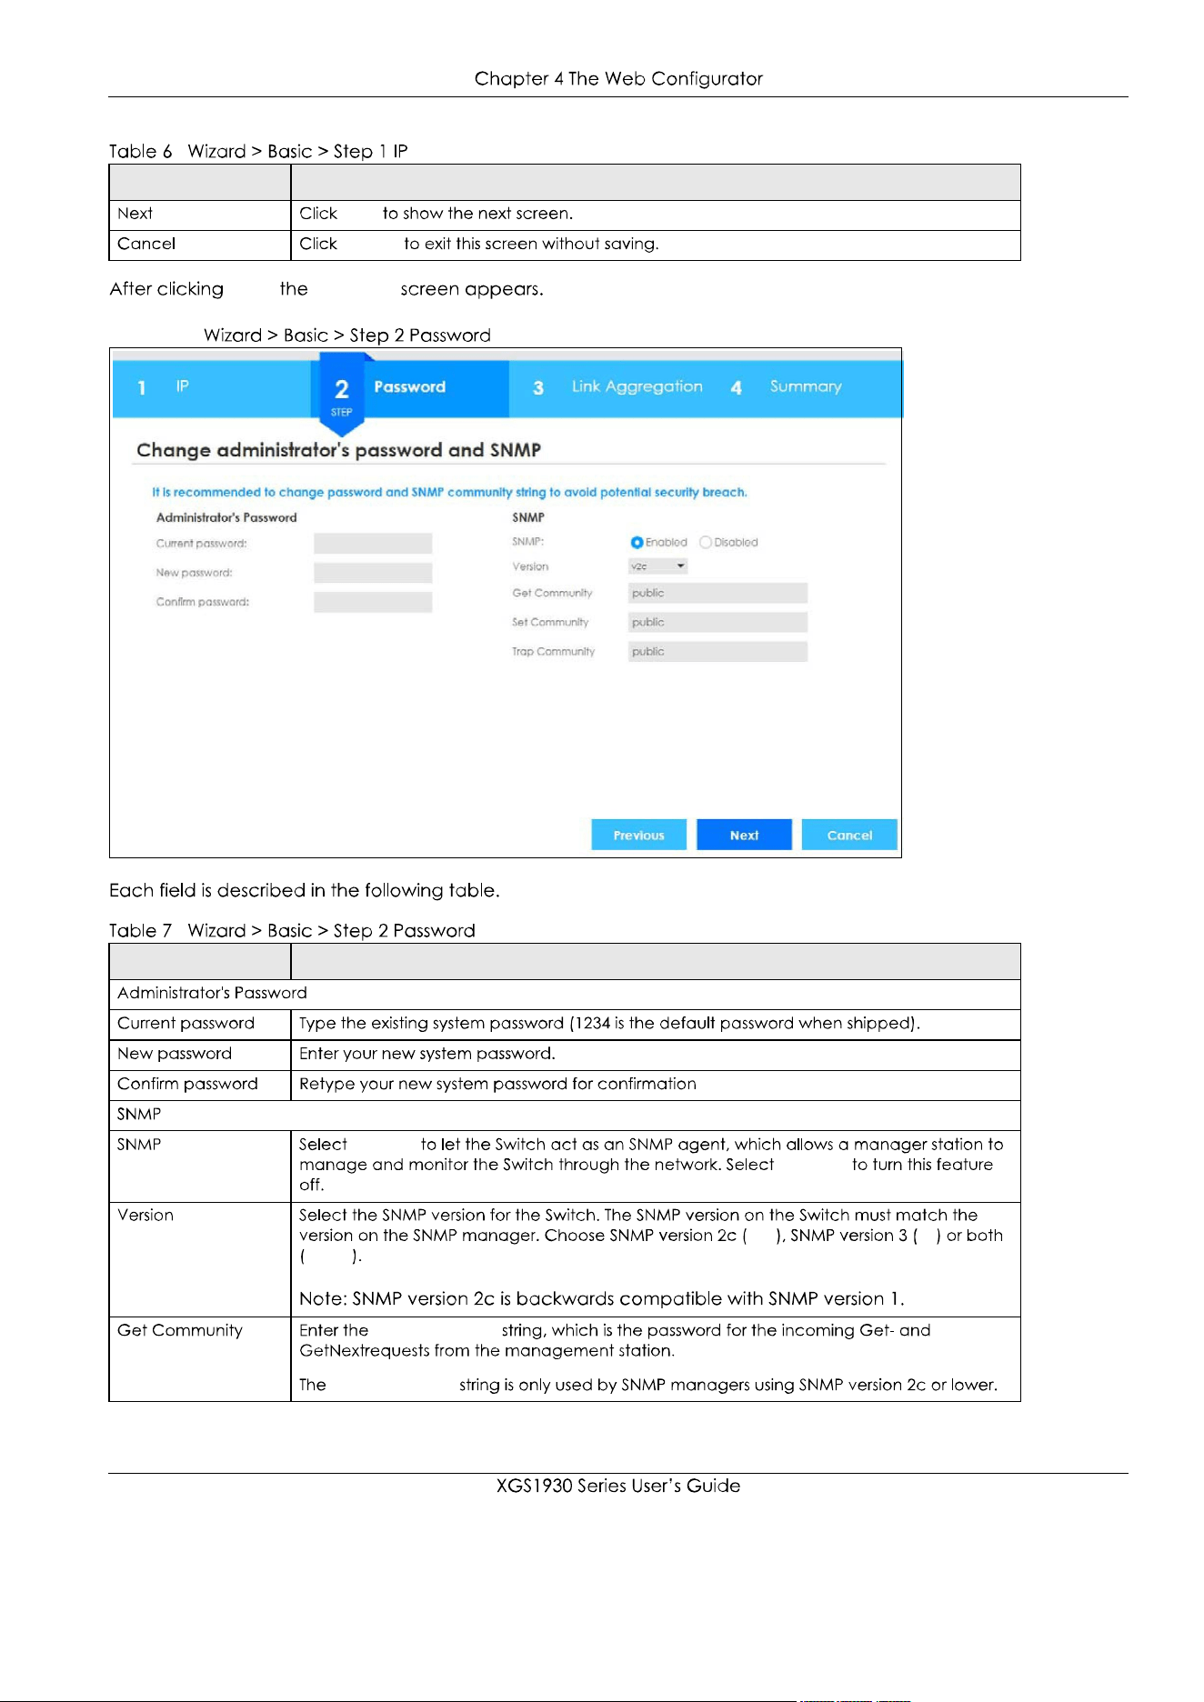Open the step 3 Link Aggregation tab
This screenshot has width=1204, height=1702.
[618, 387]
